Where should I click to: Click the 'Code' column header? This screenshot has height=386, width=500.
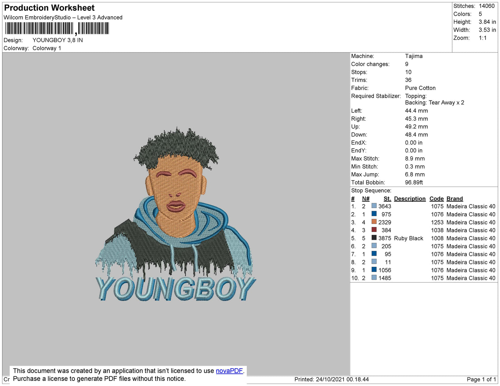pos(437,198)
